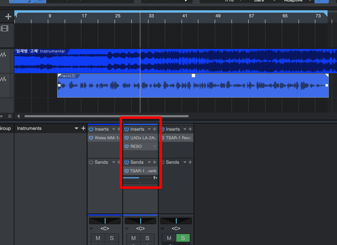Open the Sends dropdown on UADx LA-2A channel
The width and height of the screenshot is (337, 245).
149,162
